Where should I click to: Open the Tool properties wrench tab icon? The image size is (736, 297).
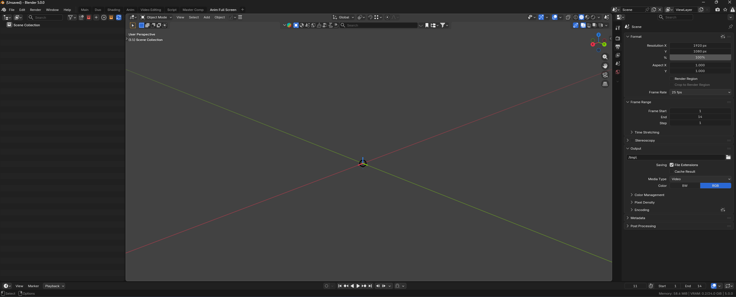coord(618,28)
